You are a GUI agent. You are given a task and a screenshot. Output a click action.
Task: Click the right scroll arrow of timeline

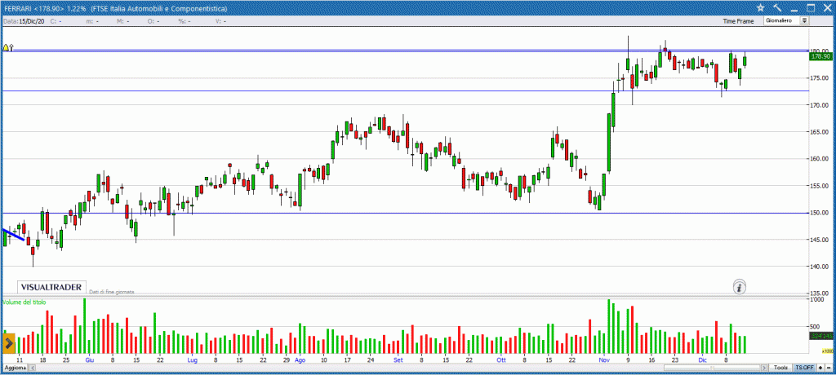pyautogui.click(x=764, y=368)
